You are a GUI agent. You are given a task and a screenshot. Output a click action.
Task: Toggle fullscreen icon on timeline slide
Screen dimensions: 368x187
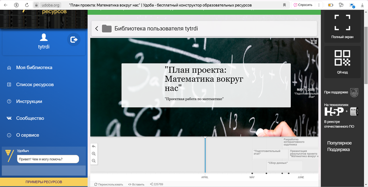coord(314,42)
